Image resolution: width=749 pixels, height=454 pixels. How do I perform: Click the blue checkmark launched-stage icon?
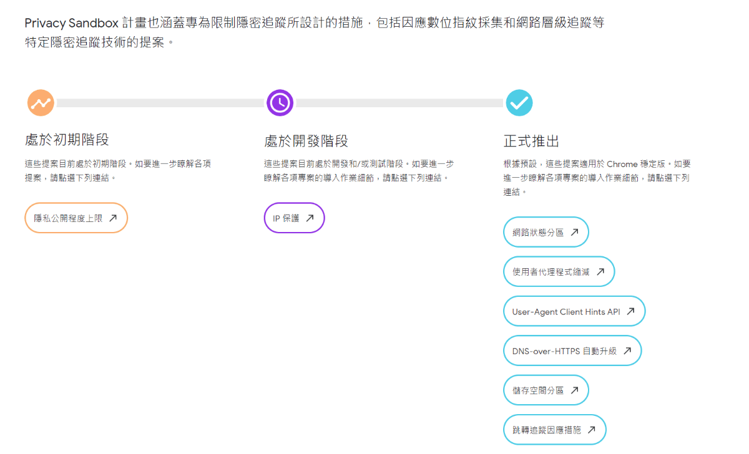519,102
